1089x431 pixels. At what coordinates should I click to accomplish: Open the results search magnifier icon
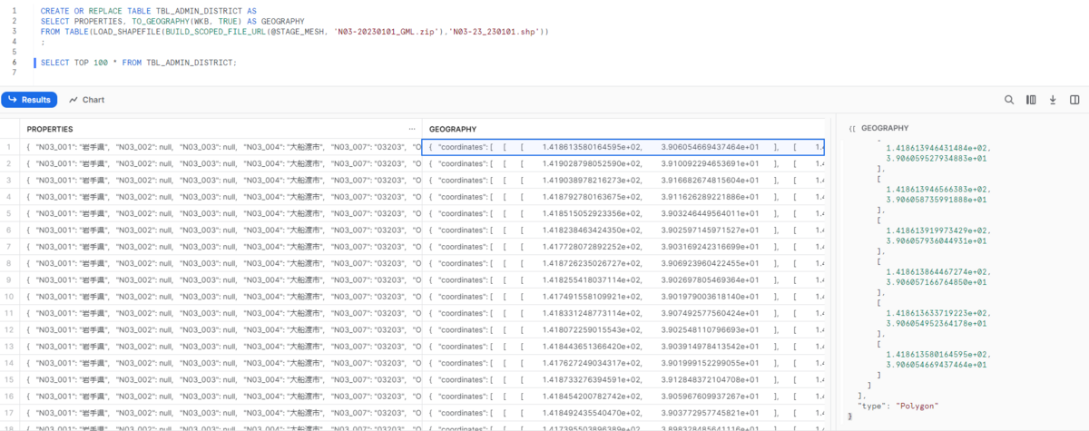[1009, 100]
